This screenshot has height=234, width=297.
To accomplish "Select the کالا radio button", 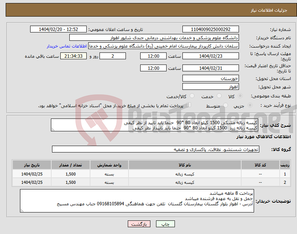I will point(240,96).
